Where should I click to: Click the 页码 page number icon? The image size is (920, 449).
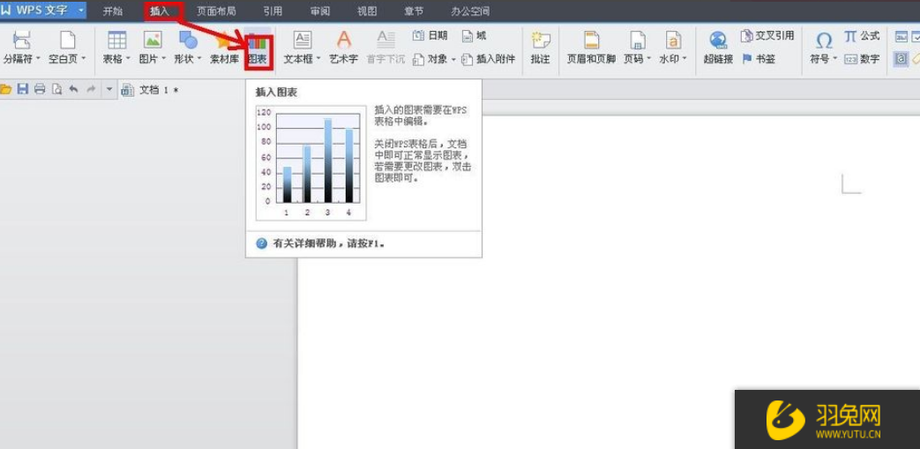(637, 40)
